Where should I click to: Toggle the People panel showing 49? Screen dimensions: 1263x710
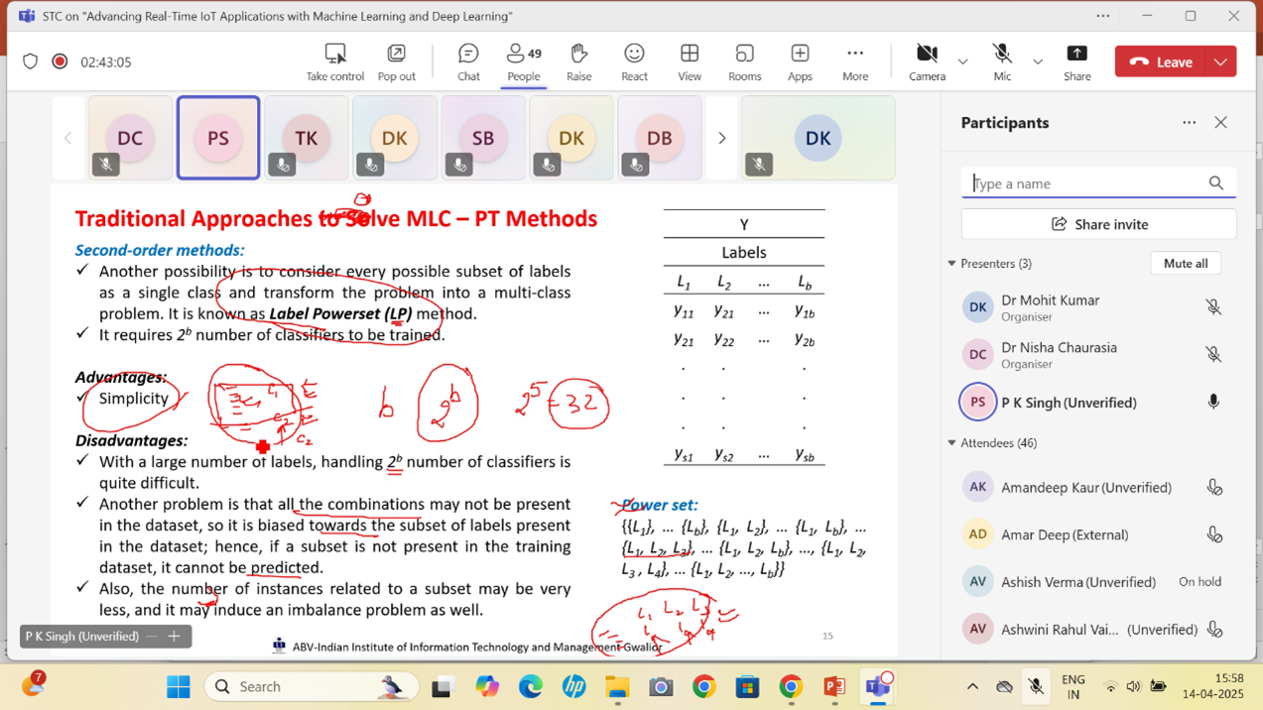524,61
